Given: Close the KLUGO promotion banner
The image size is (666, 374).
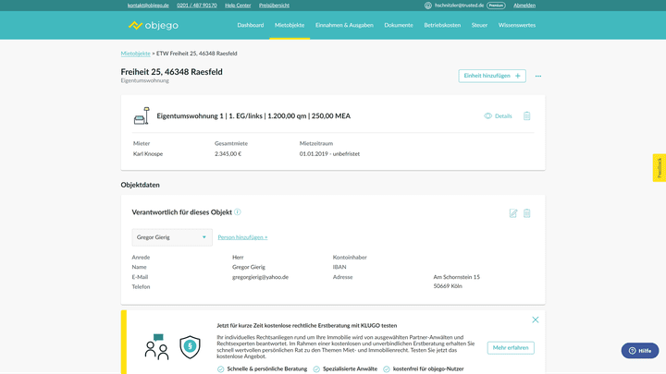Looking at the screenshot, I should [536, 320].
